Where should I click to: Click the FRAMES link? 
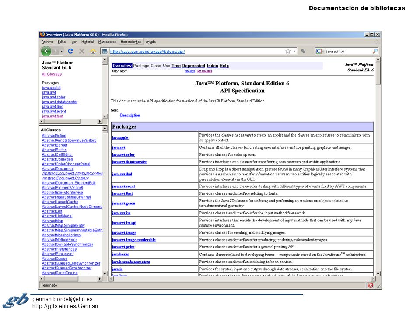click(189, 71)
